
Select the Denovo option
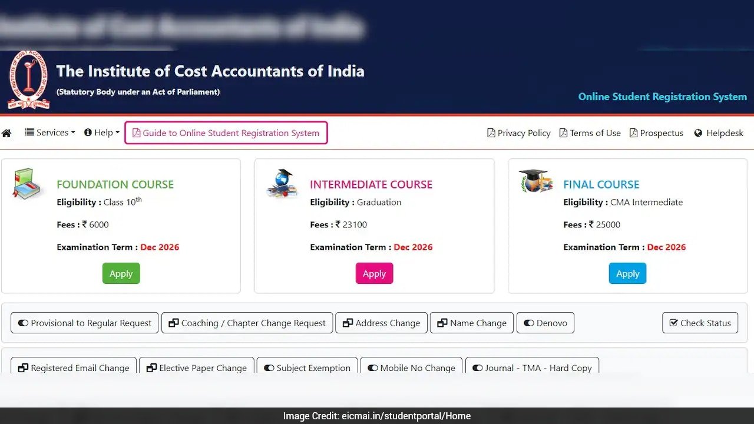tap(545, 323)
